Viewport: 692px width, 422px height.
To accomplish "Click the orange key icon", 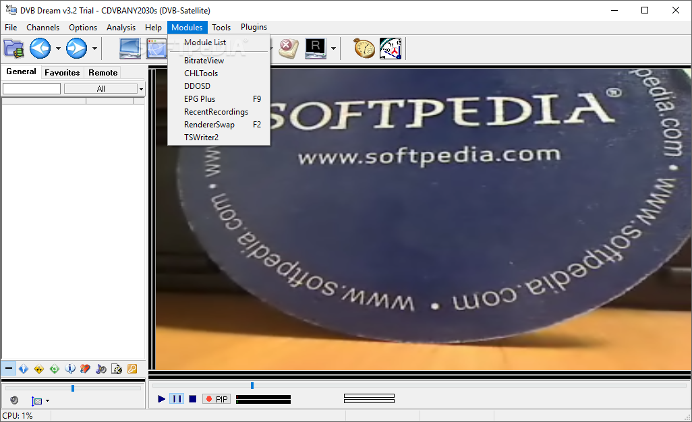I will pos(132,369).
